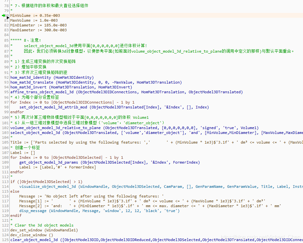This screenshot has height=243, width=303.
Task: Click the 'endif' keyword on line 120
Action: point(16,215)
